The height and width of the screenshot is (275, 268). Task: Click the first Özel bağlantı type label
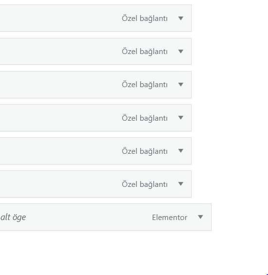[x=144, y=18]
